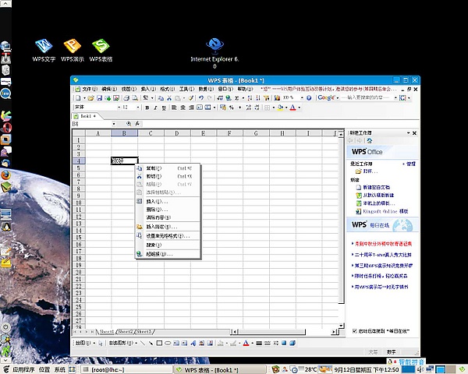Choose 超链接 Hyperlink in context menu

(x=168, y=254)
